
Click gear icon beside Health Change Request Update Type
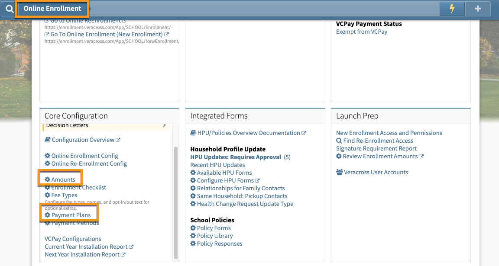pyautogui.click(x=193, y=203)
